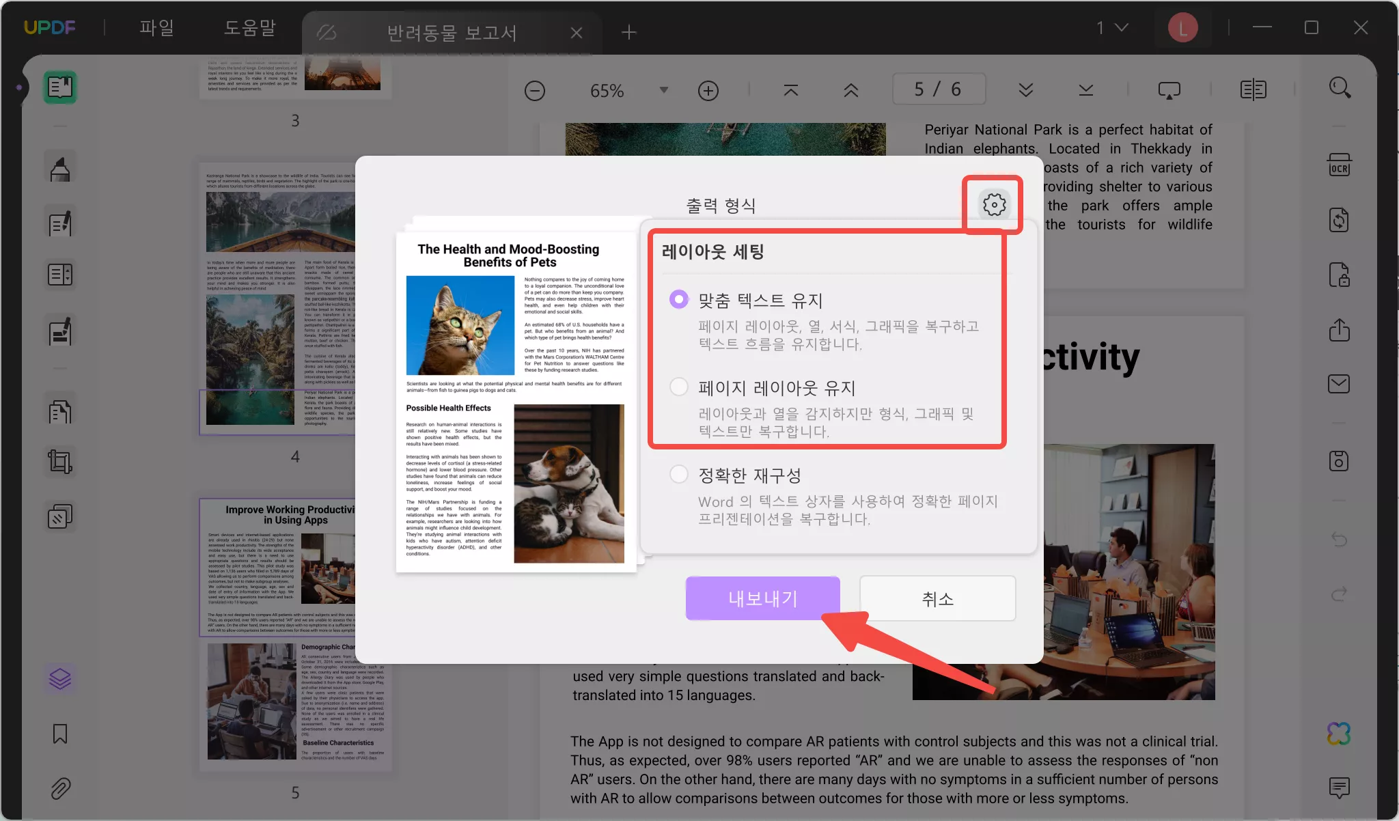The width and height of the screenshot is (1399, 821).
Task: Click the export preview page thumbnail
Action: point(516,402)
